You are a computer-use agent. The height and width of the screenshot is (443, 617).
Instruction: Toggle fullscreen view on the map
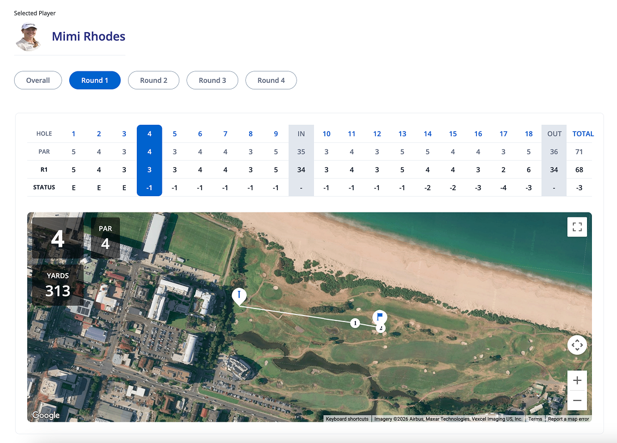[x=577, y=227]
